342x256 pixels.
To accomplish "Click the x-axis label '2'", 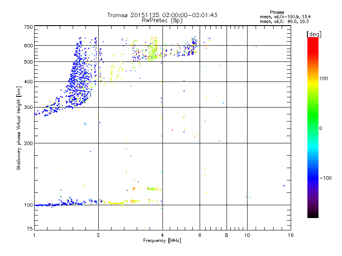I will click(98, 235).
